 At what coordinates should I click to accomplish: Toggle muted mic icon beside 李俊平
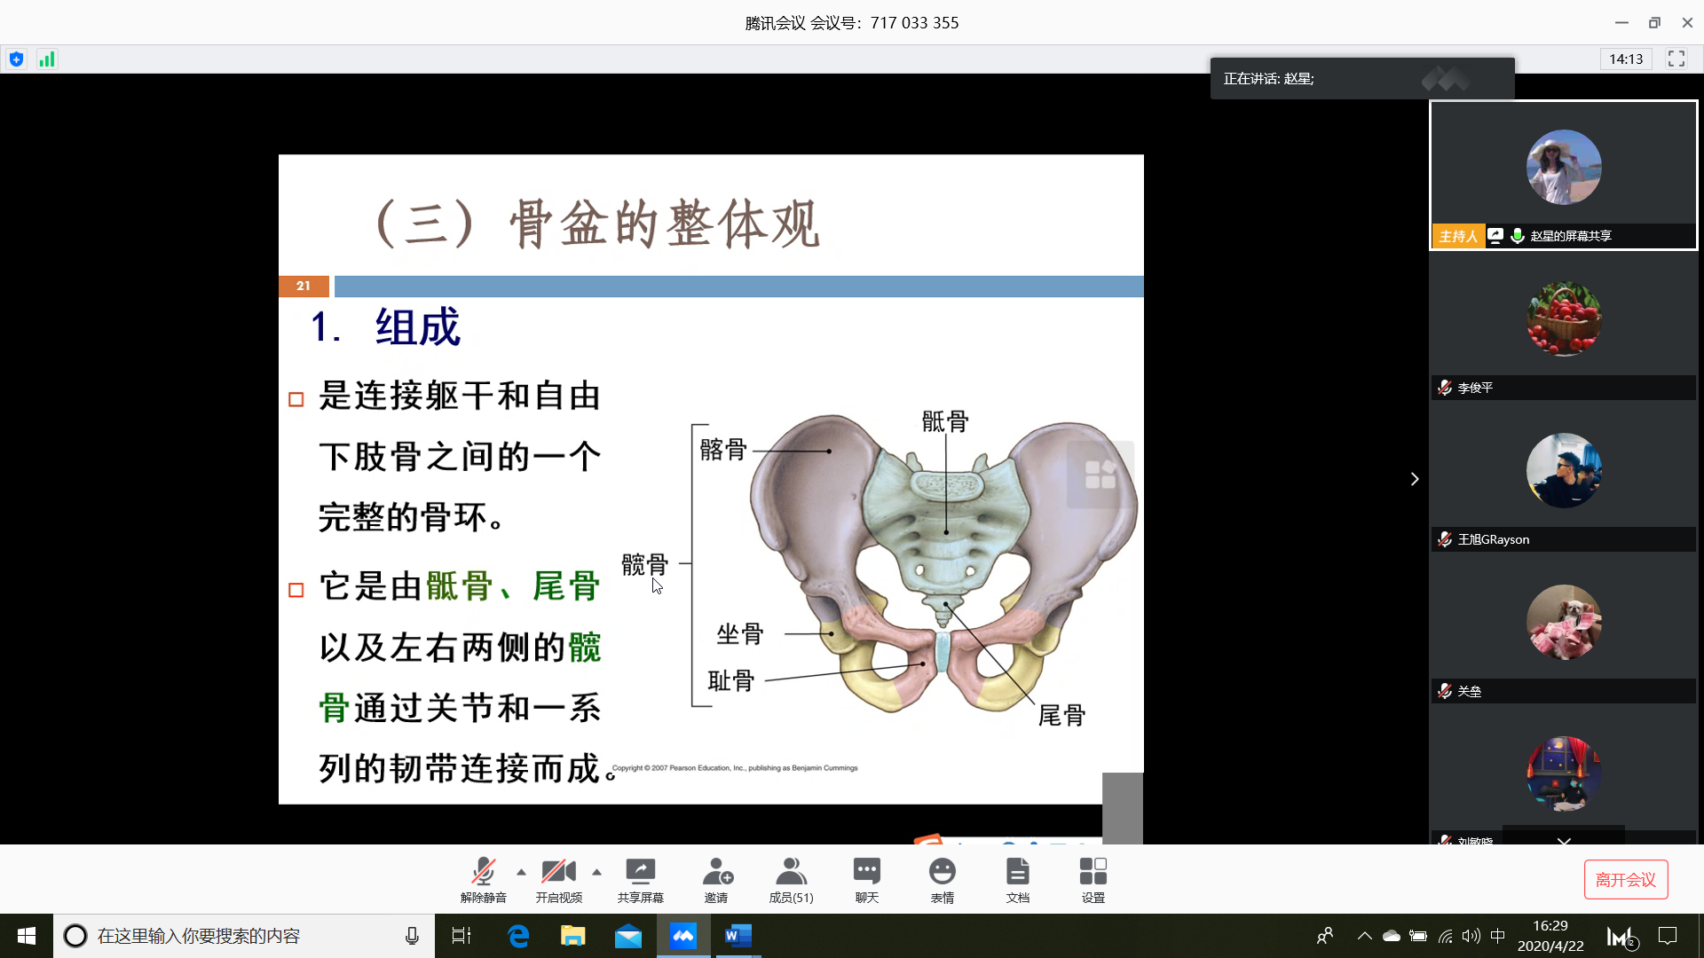click(x=1445, y=388)
